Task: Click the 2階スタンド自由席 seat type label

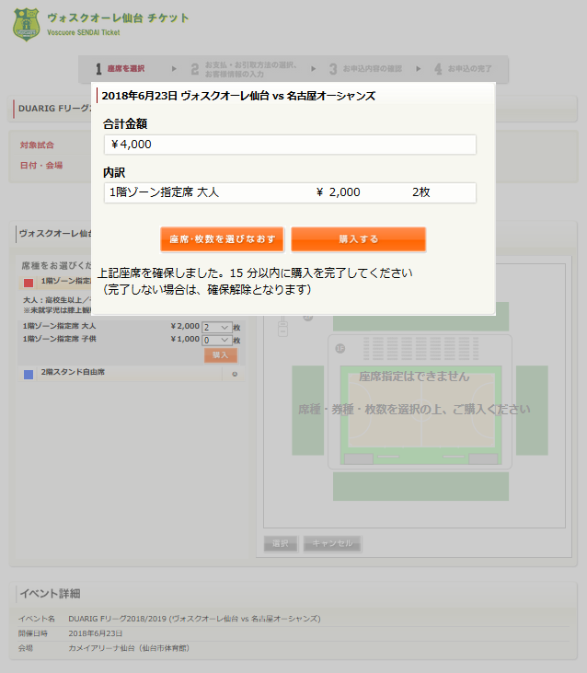Action: click(x=73, y=372)
